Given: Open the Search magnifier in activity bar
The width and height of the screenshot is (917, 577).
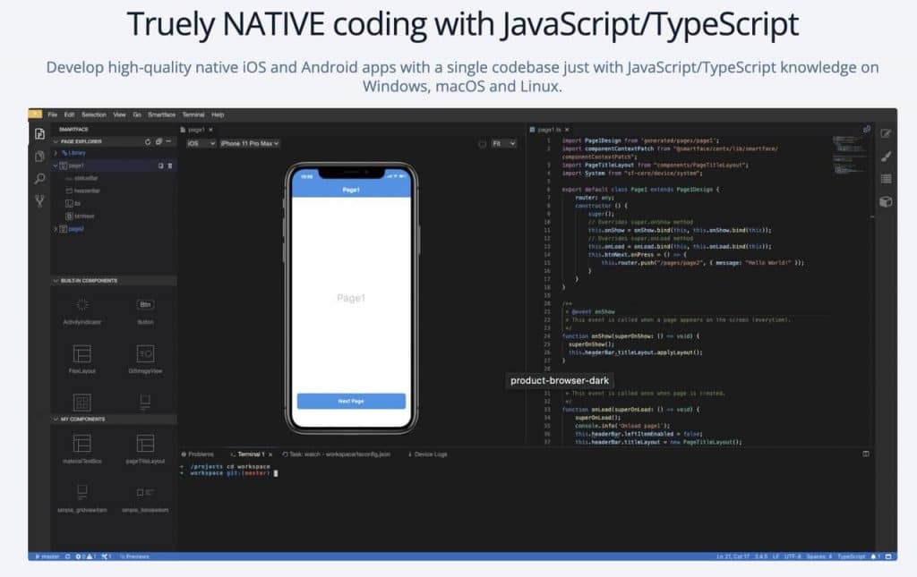Looking at the screenshot, I should (x=39, y=179).
